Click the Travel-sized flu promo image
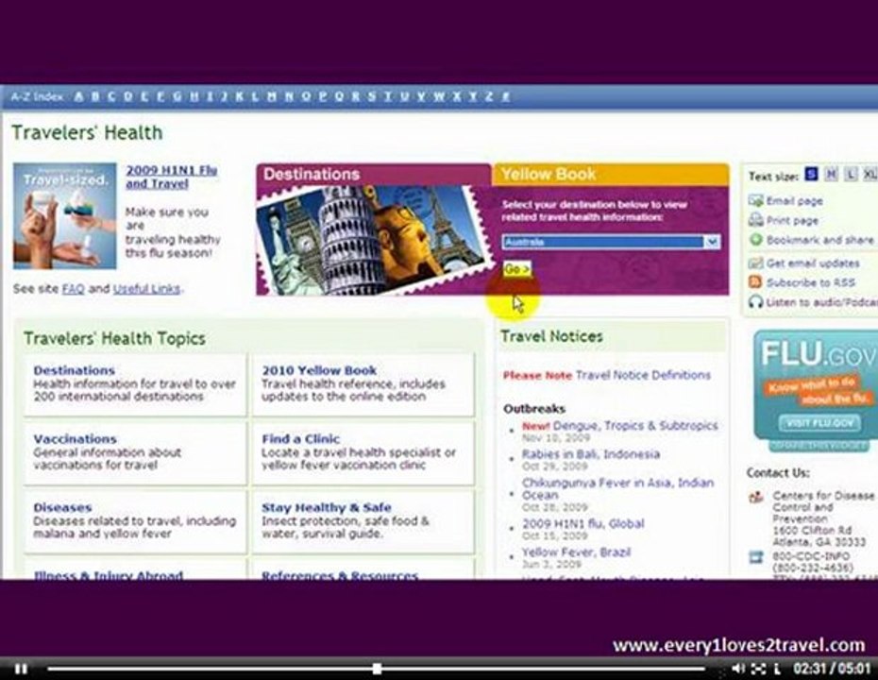This screenshot has width=878, height=680. (65, 215)
